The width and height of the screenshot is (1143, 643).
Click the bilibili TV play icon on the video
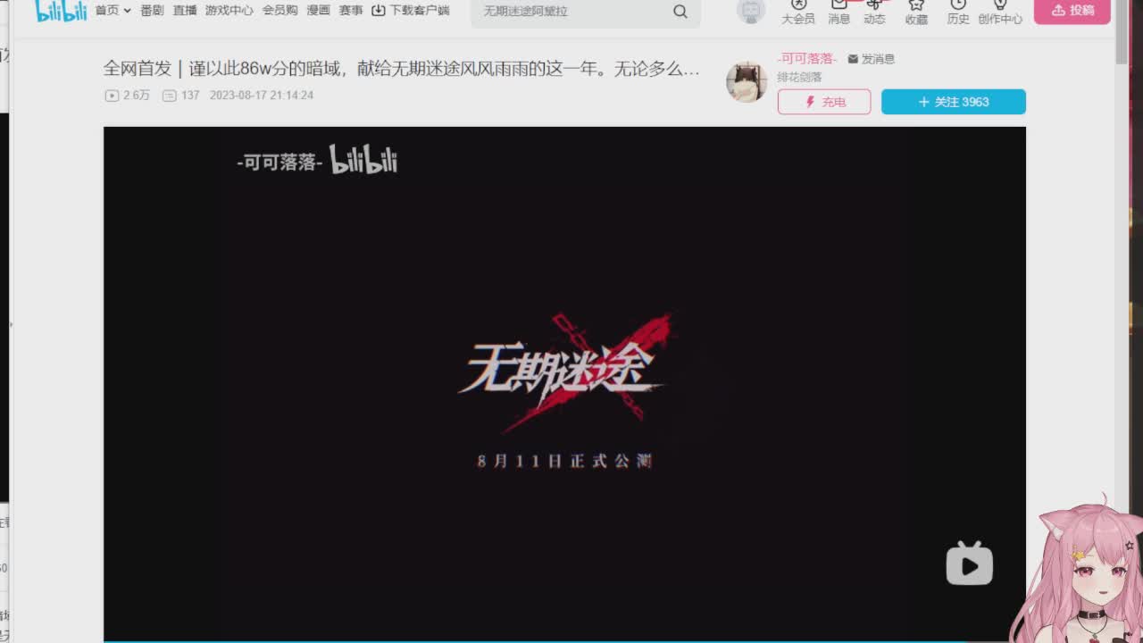(970, 564)
